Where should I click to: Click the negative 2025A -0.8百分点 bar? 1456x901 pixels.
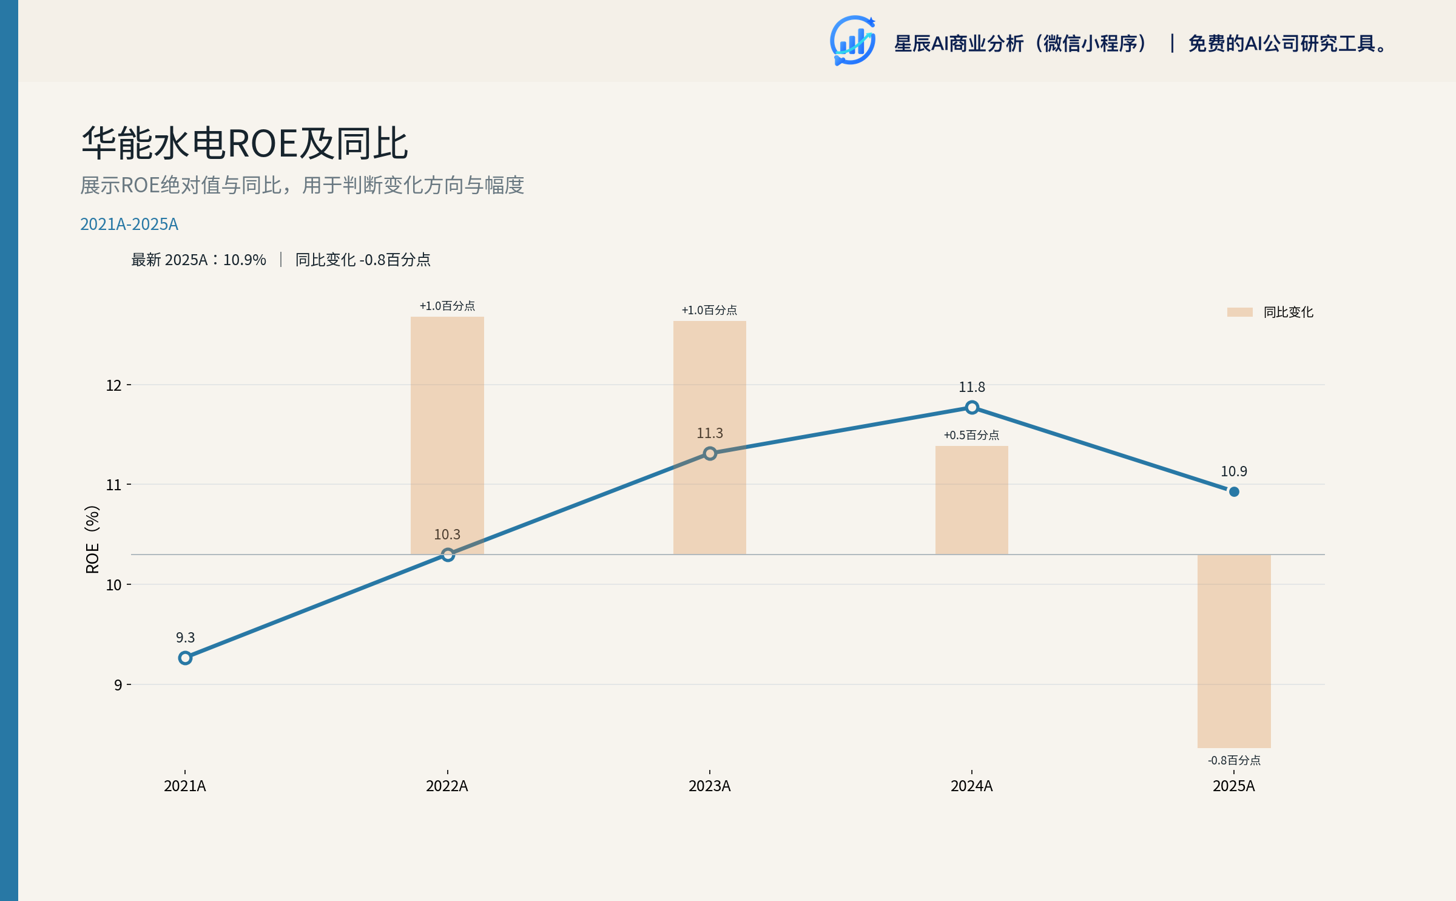click(1234, 651)
